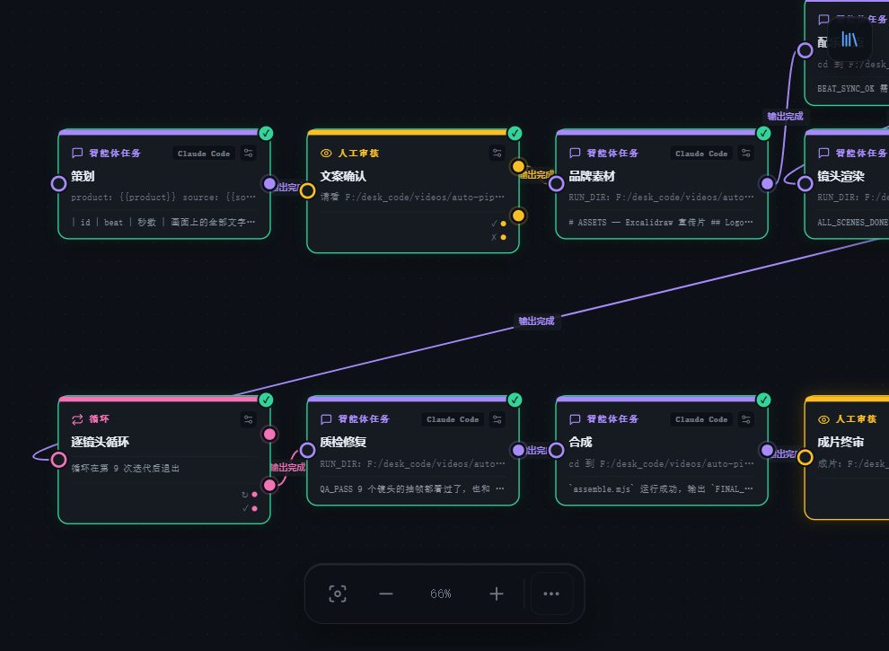
Task: Click the 66% zoom level readout
Action: tap(441, 594)
